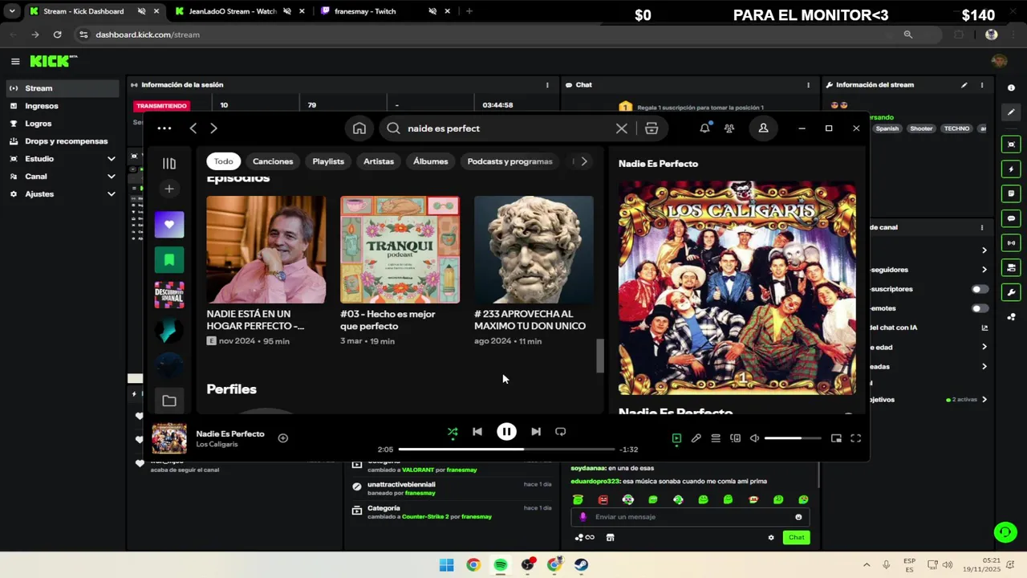Click Enviar un mensaje input
The width and height of the screenshot is (1027, 578).
690,517
